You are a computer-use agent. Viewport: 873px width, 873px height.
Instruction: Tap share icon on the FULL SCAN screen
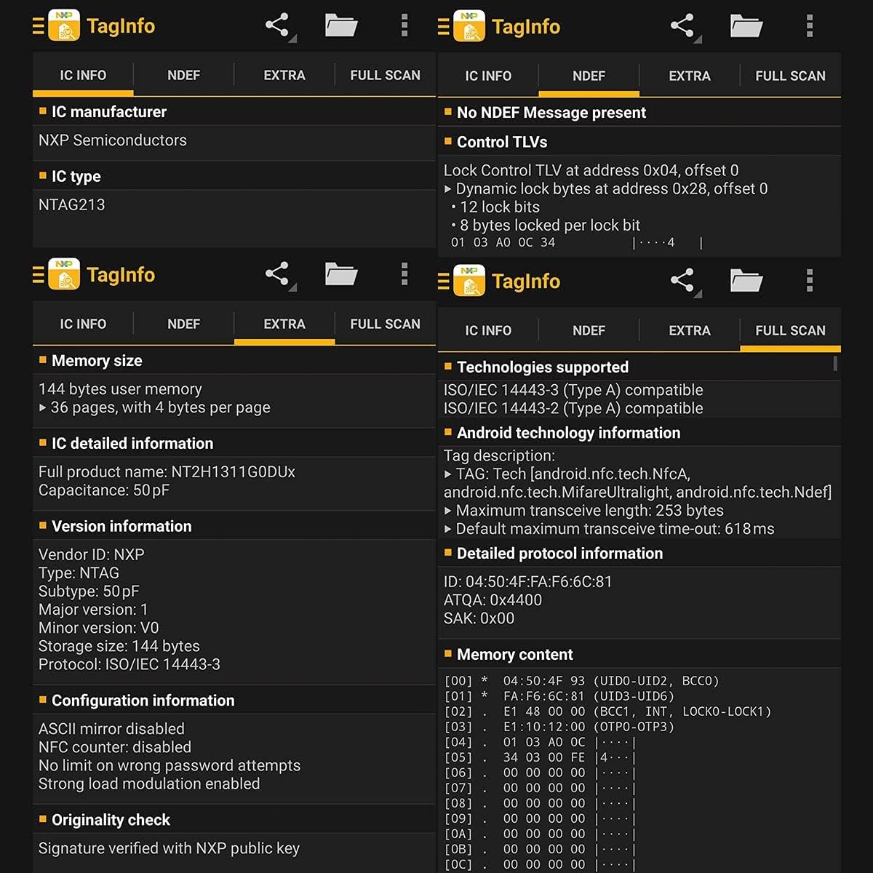pos(682,281)
